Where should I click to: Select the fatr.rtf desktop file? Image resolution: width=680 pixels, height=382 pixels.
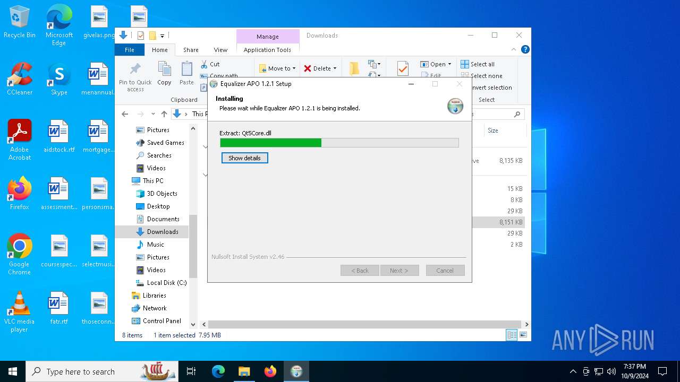[59, 308]
